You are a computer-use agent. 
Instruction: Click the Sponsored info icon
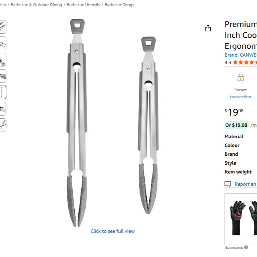[246, 247]
